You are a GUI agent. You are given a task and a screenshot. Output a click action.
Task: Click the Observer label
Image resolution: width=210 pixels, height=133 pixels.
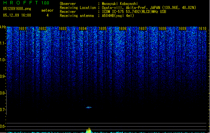68,4
